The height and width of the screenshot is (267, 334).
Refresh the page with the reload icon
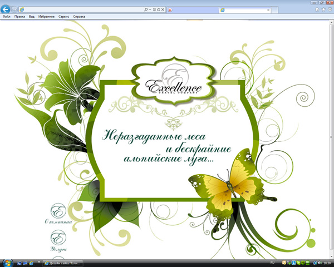click(x=158, y=9)
